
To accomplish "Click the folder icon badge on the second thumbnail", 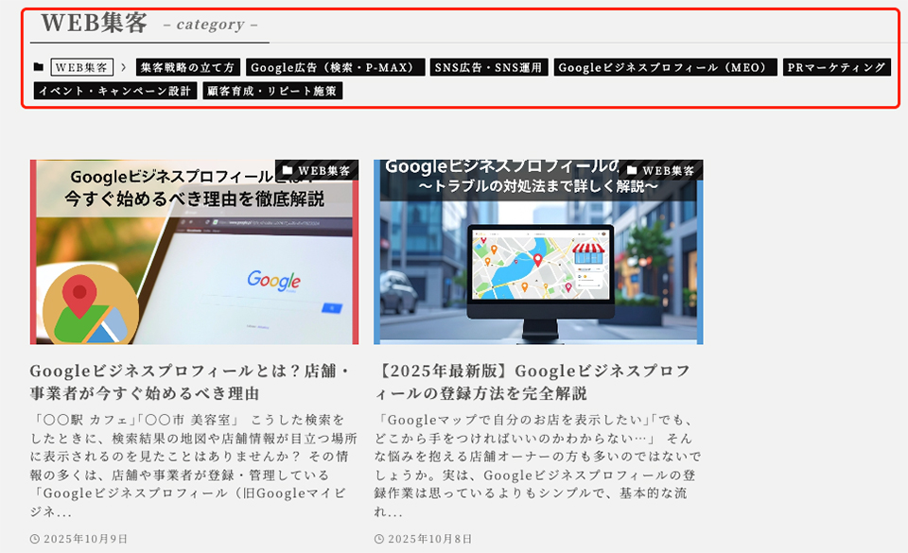I will pos(632,171).
